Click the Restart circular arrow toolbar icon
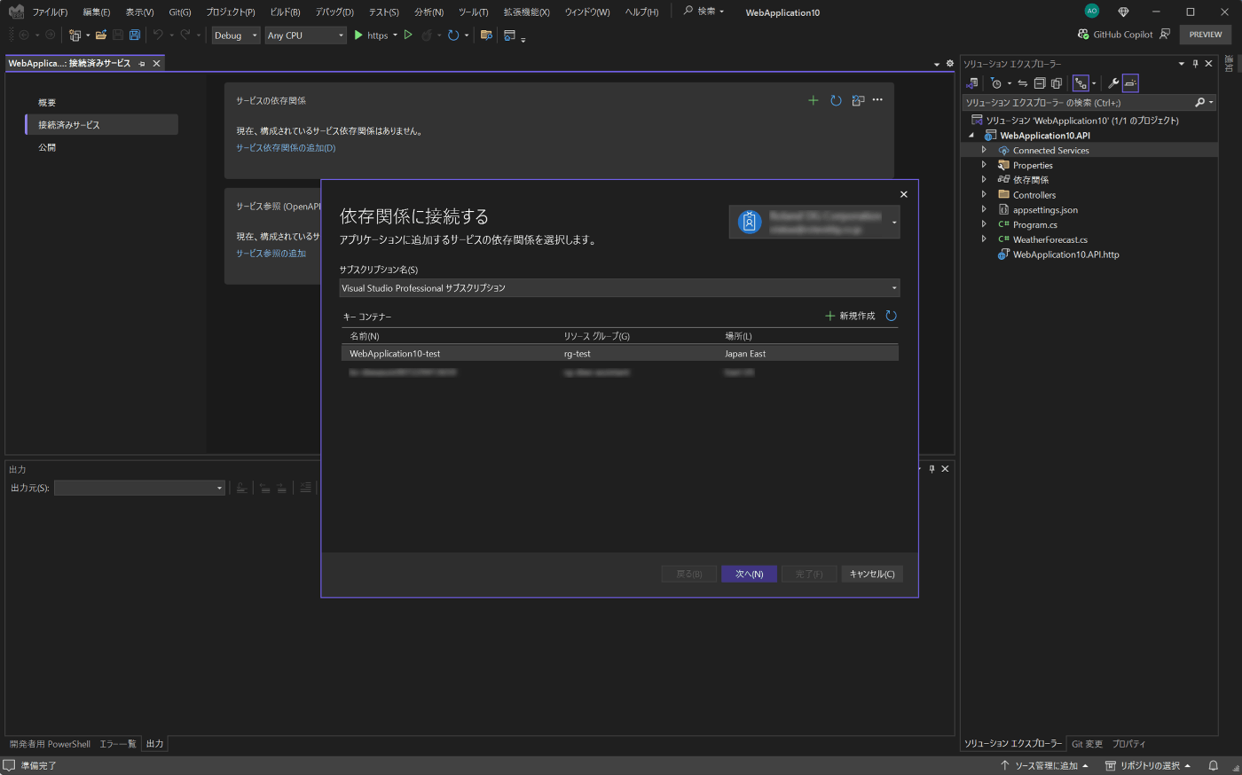 click(x=453, y=35)
